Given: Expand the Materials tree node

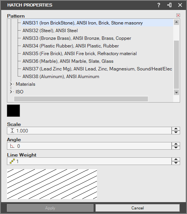Looking at the screenshot, I should (x=11, y=84).
